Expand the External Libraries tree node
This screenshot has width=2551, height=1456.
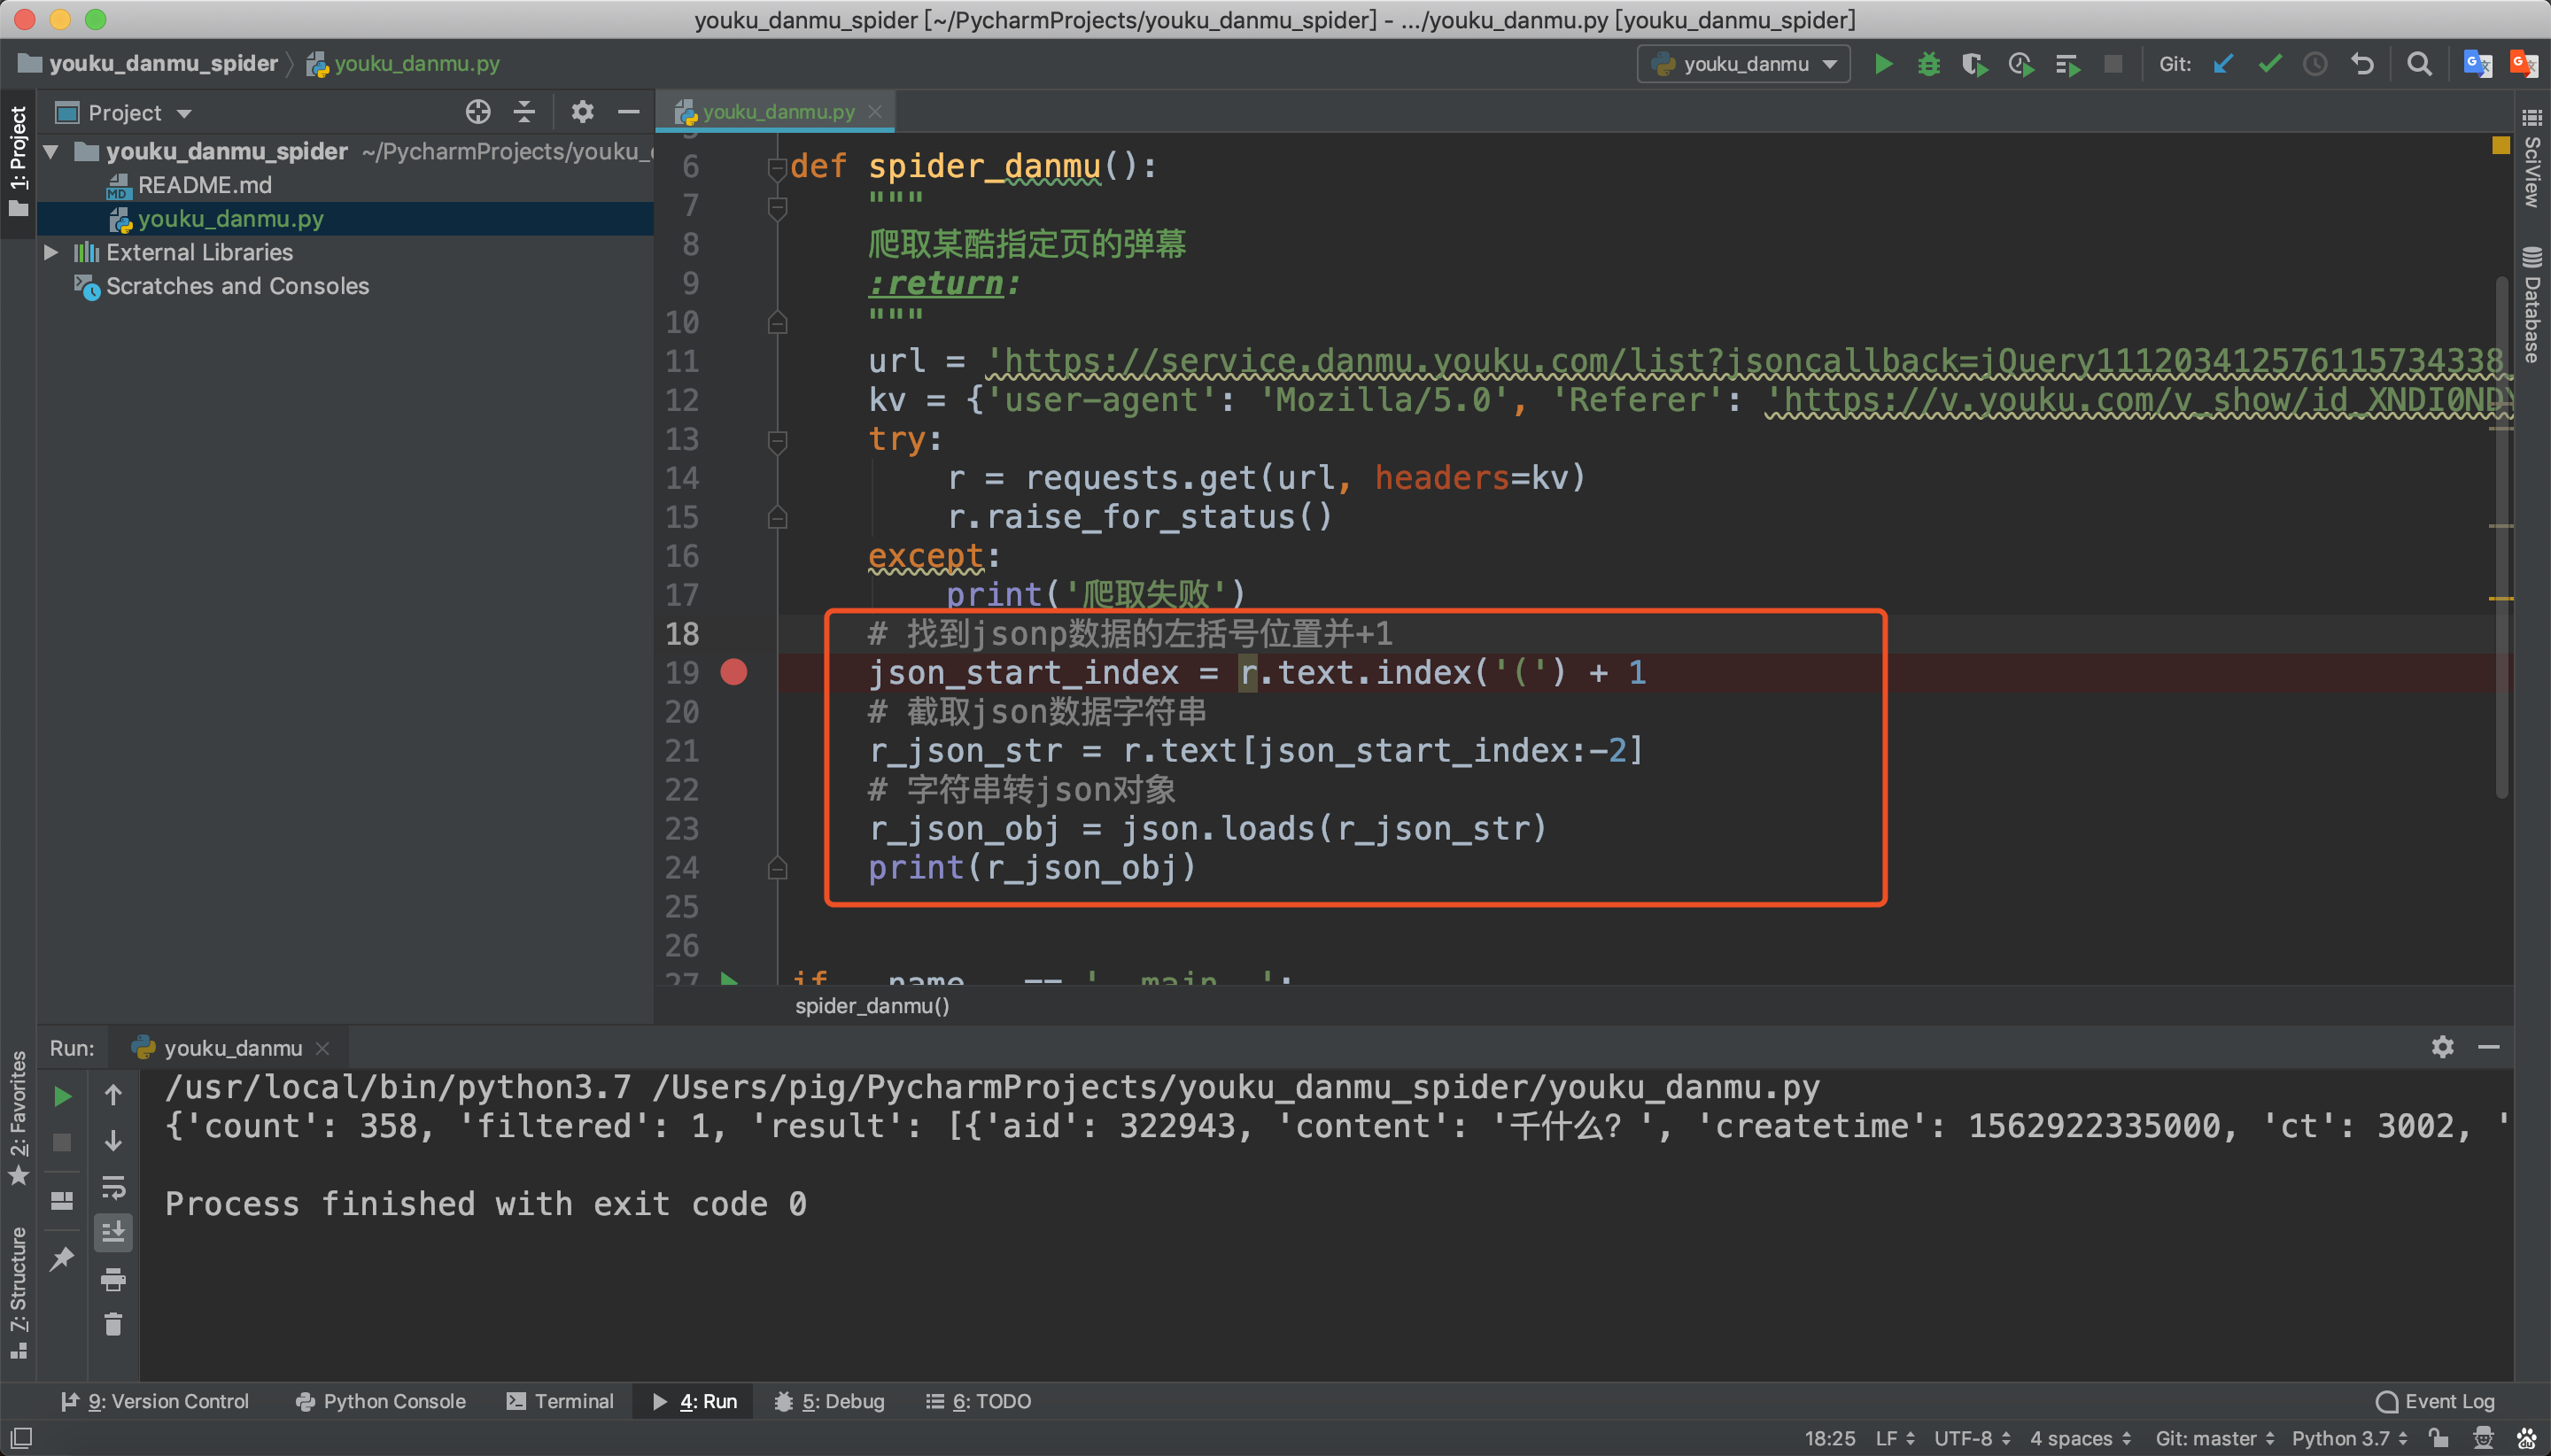51,252
